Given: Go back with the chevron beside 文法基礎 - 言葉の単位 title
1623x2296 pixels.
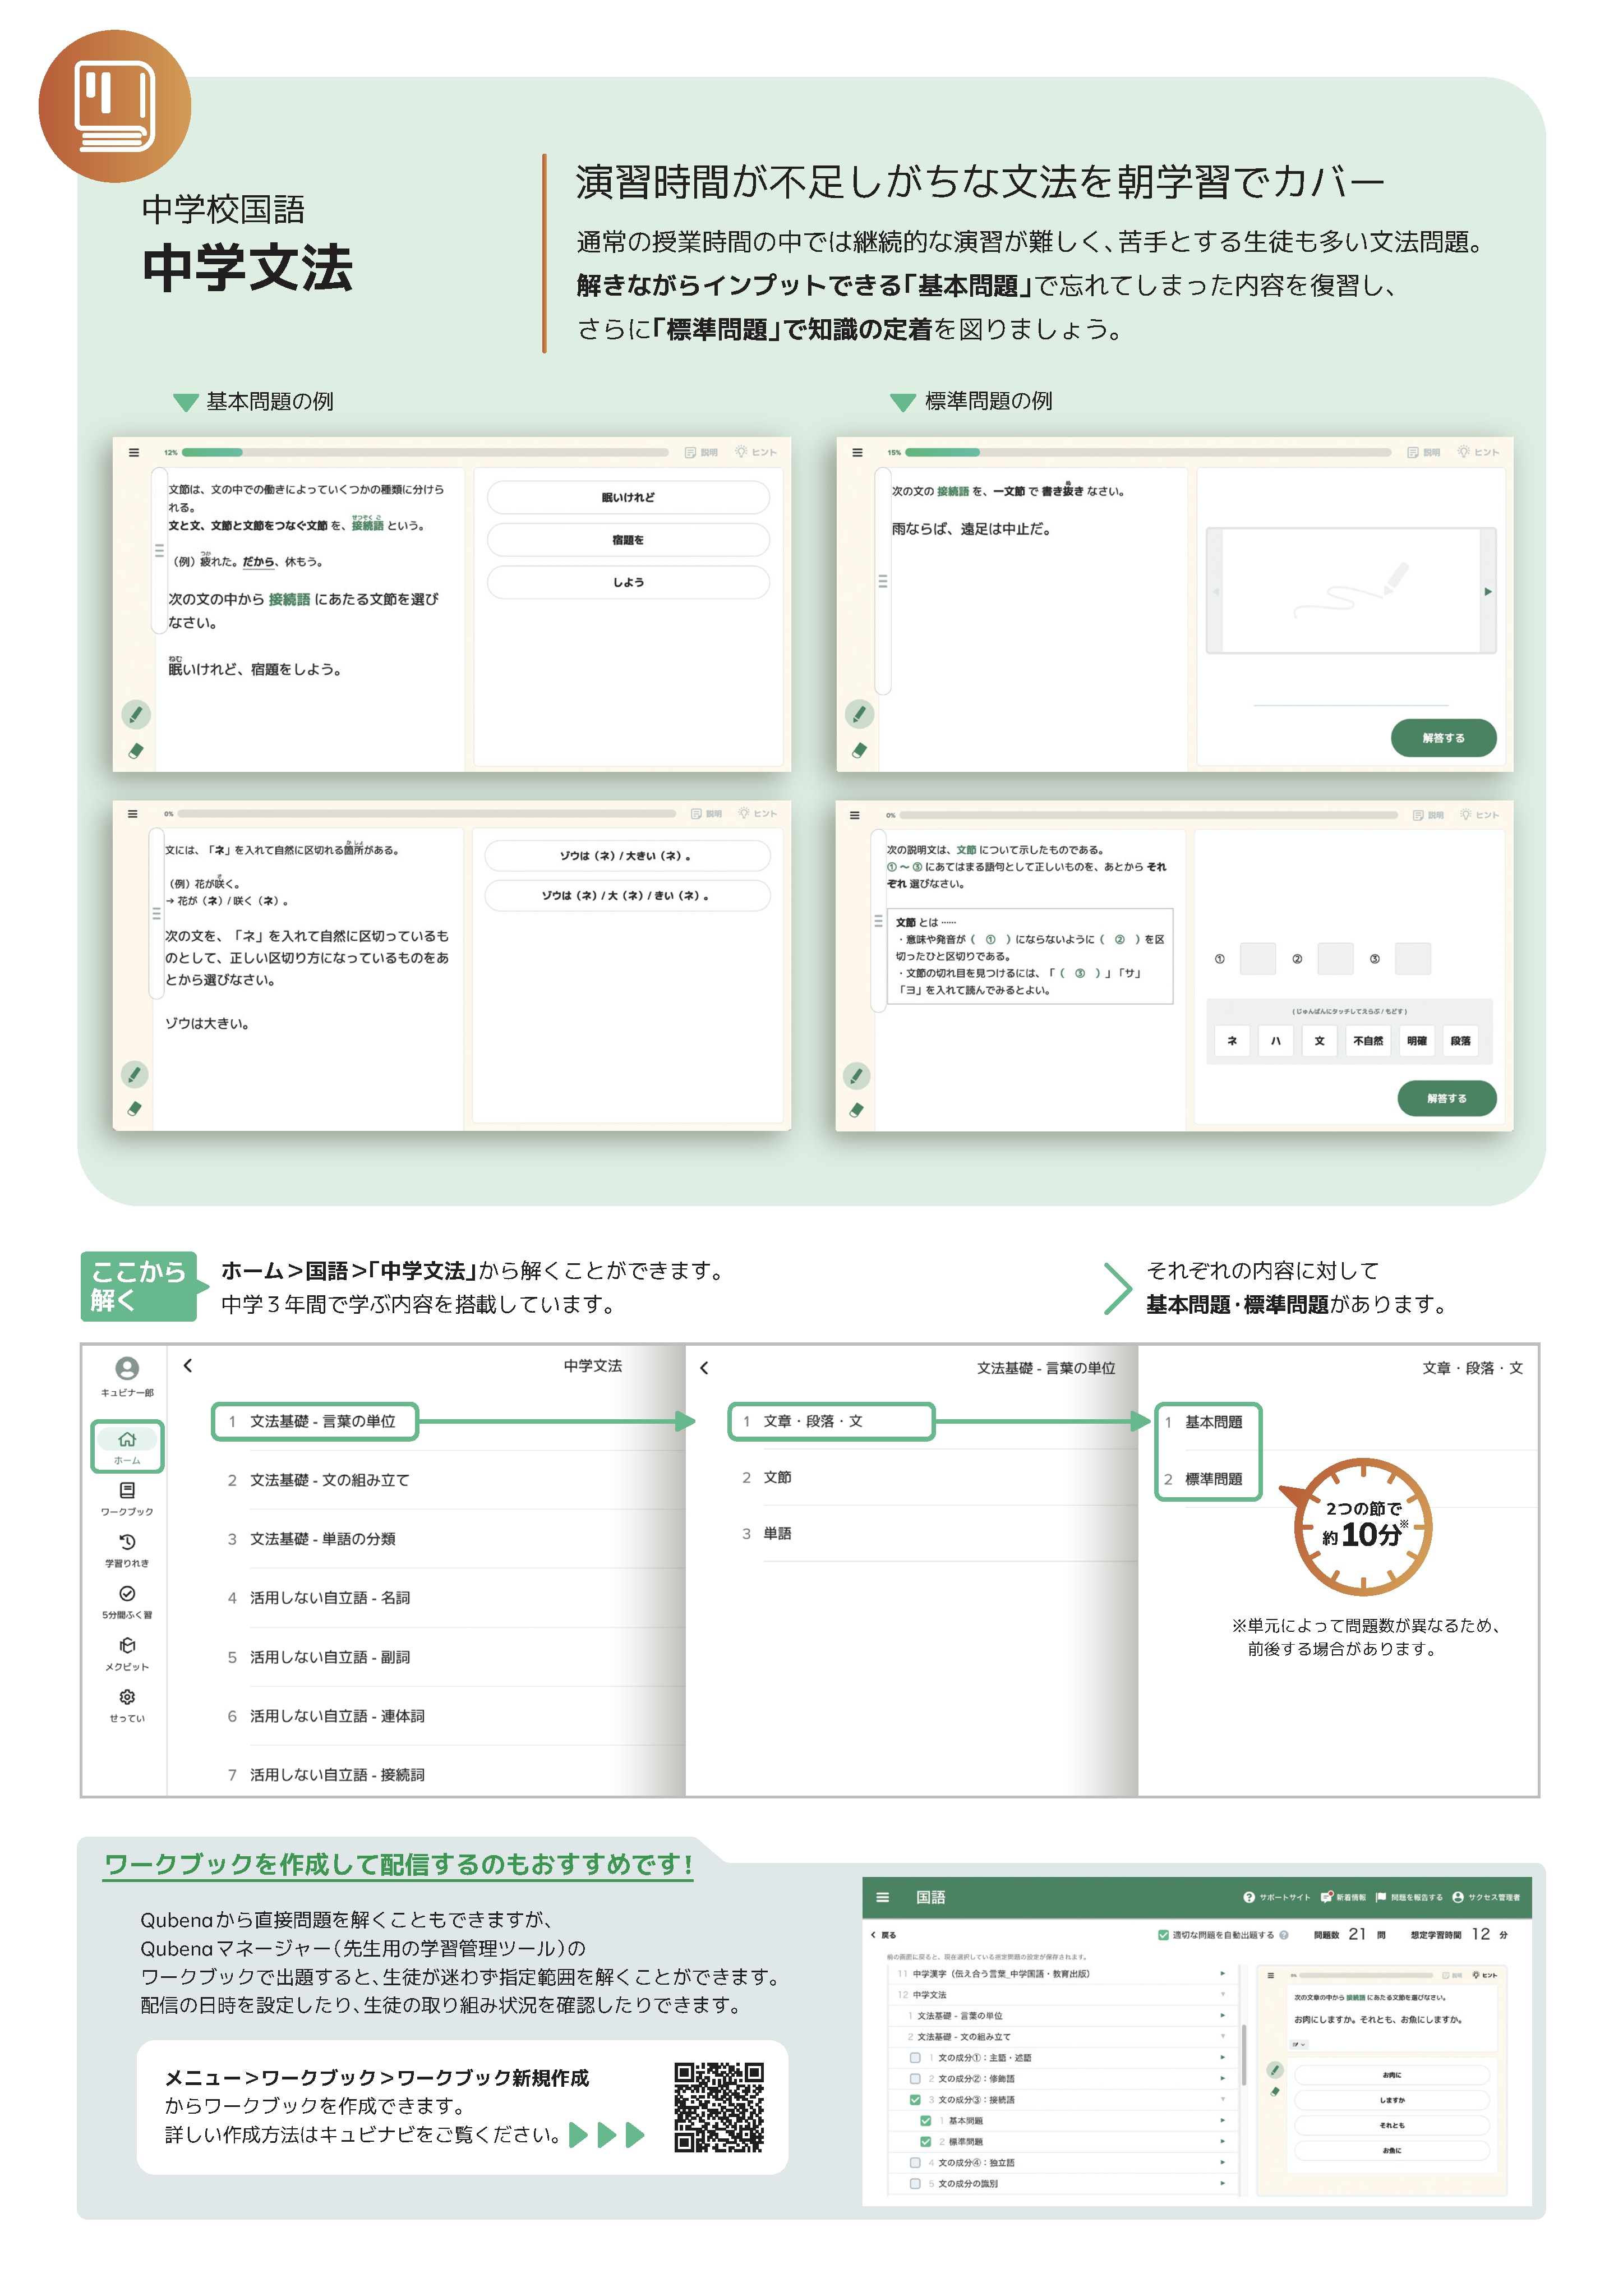Looking at the screenshot, I should tap(704, 1368).
